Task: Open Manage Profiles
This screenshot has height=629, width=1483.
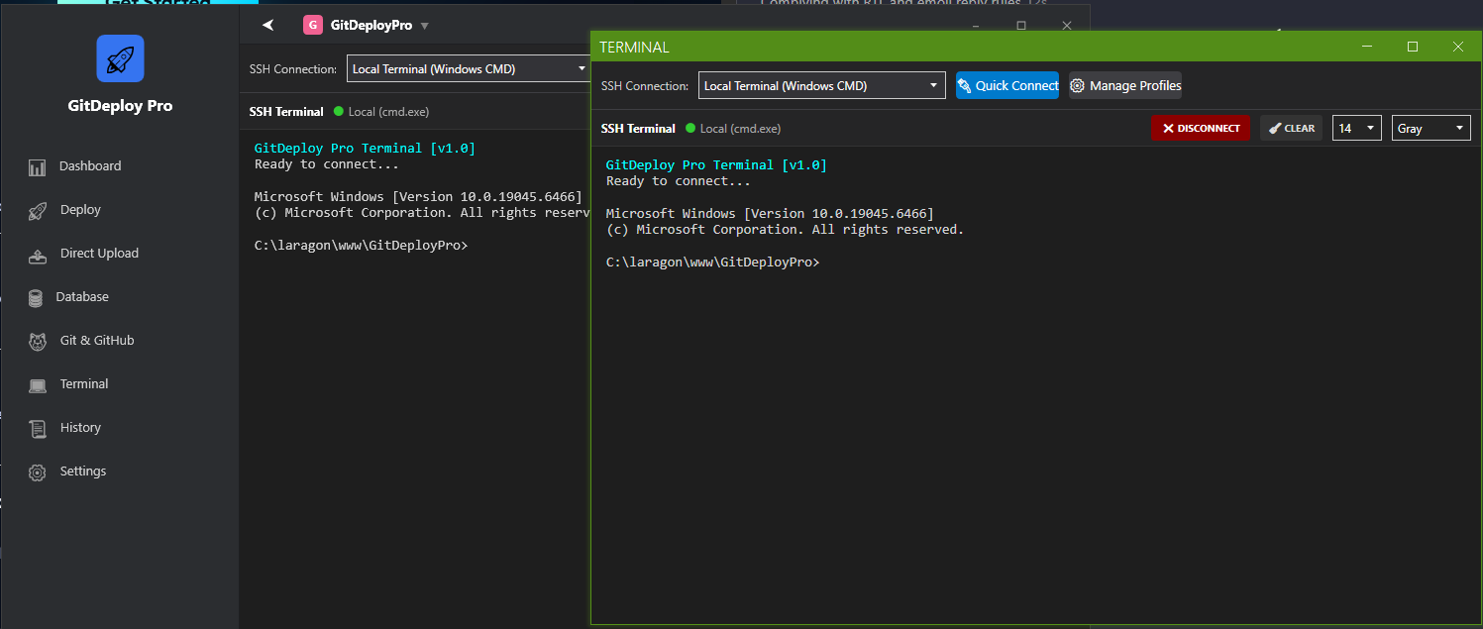Action: tap(1124, 86)
